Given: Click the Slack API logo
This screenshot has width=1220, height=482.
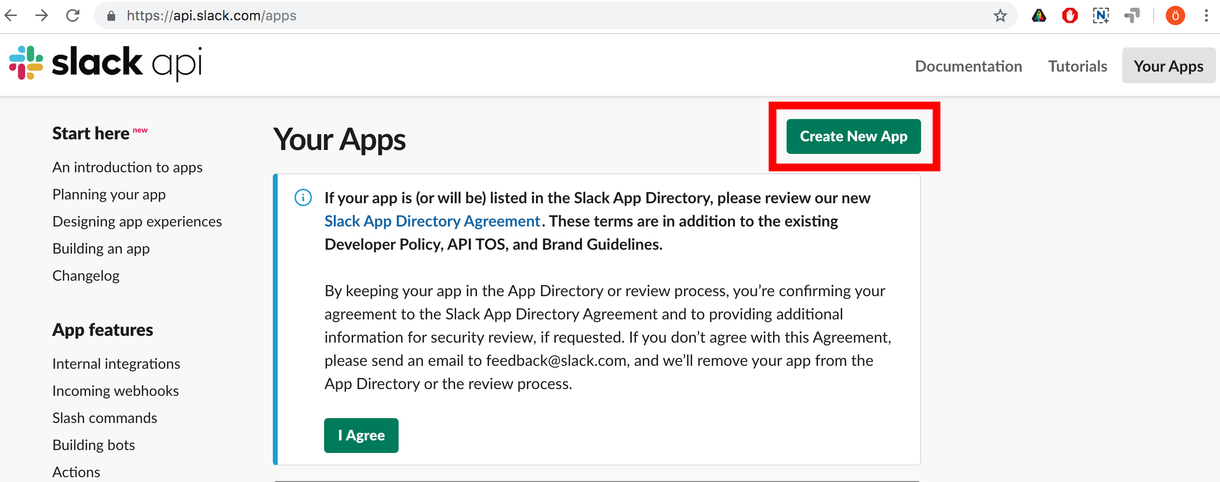Looking at the screenshot, I should pos(105,63).
